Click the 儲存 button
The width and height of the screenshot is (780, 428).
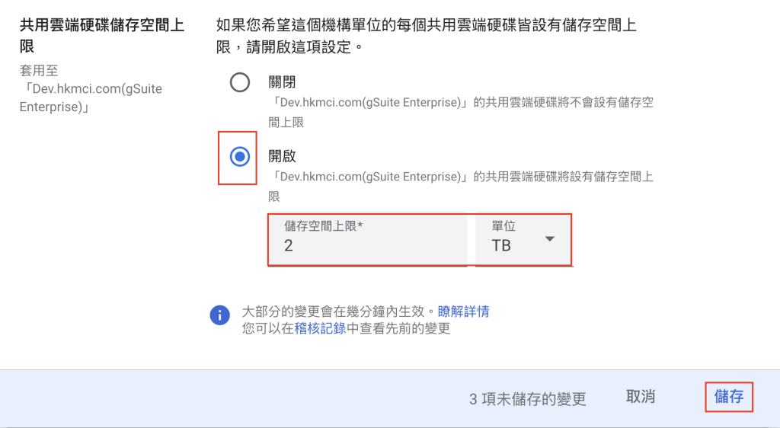pyautogui.click(x=729, y=397)
